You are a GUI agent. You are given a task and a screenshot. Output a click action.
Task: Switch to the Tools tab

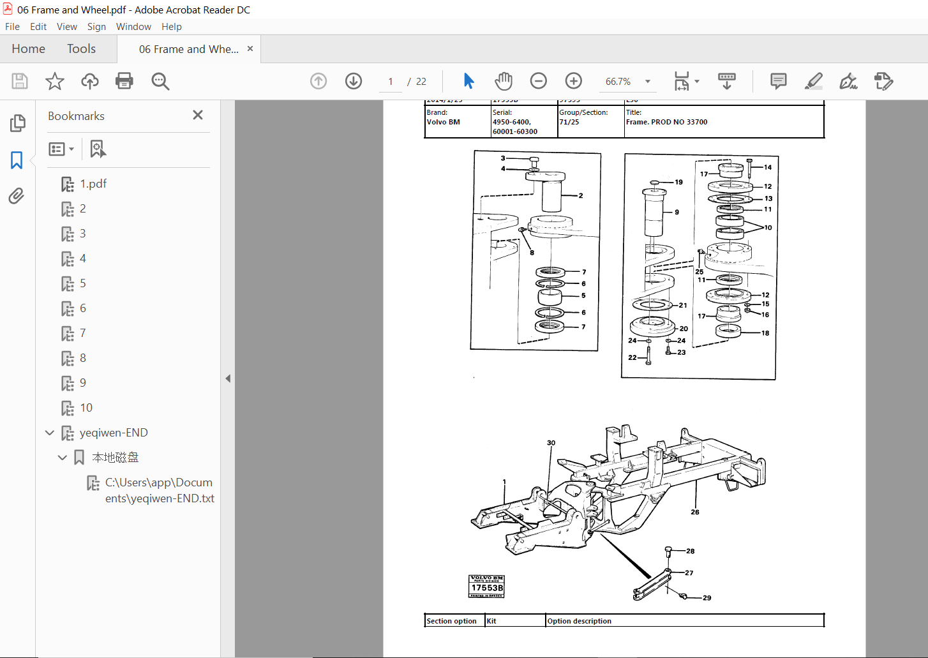(x=81, y=49)
